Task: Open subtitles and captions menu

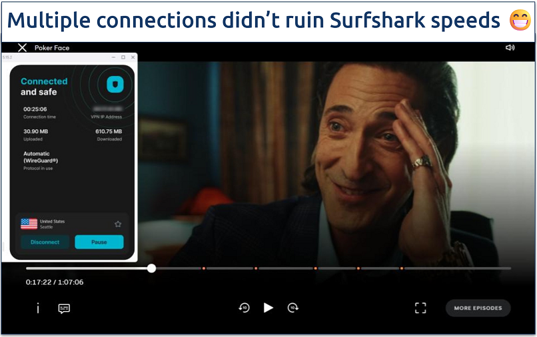Action: coord(64,308)
